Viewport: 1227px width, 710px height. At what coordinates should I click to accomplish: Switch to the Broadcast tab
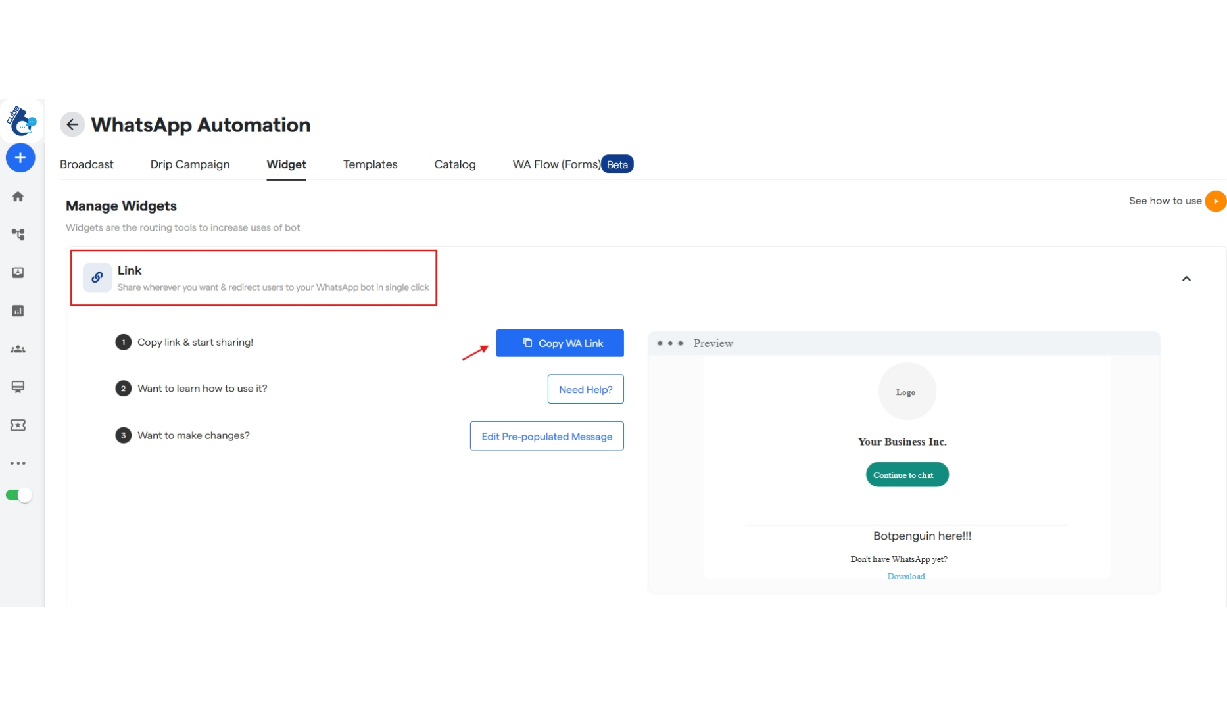click(x=87, y=164)
